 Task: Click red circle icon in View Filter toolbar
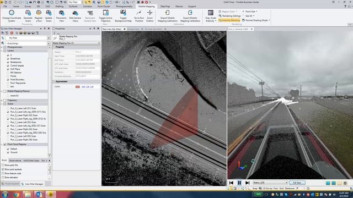click(x=12, y=33)
